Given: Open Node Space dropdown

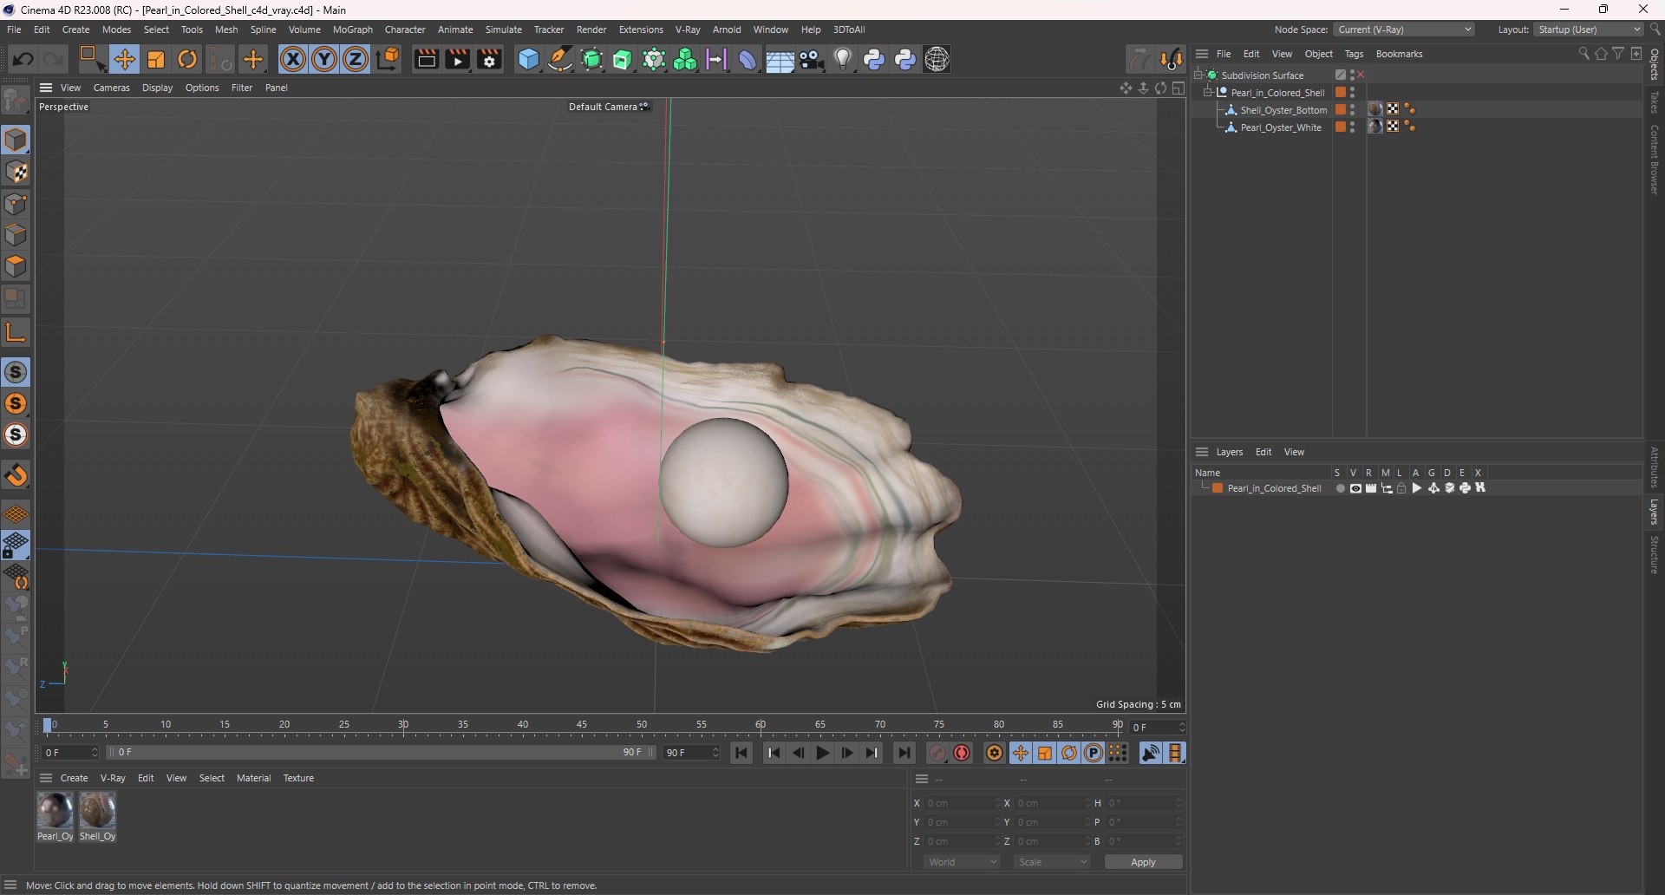Looking at the screenshot, I should coord(1404,29).
